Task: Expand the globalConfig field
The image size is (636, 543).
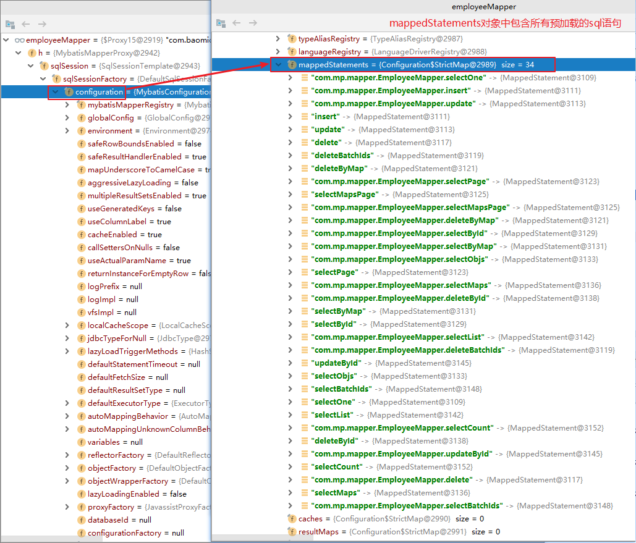Action: coord(67,117)
